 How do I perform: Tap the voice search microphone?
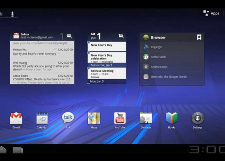[x=13, y=14]
